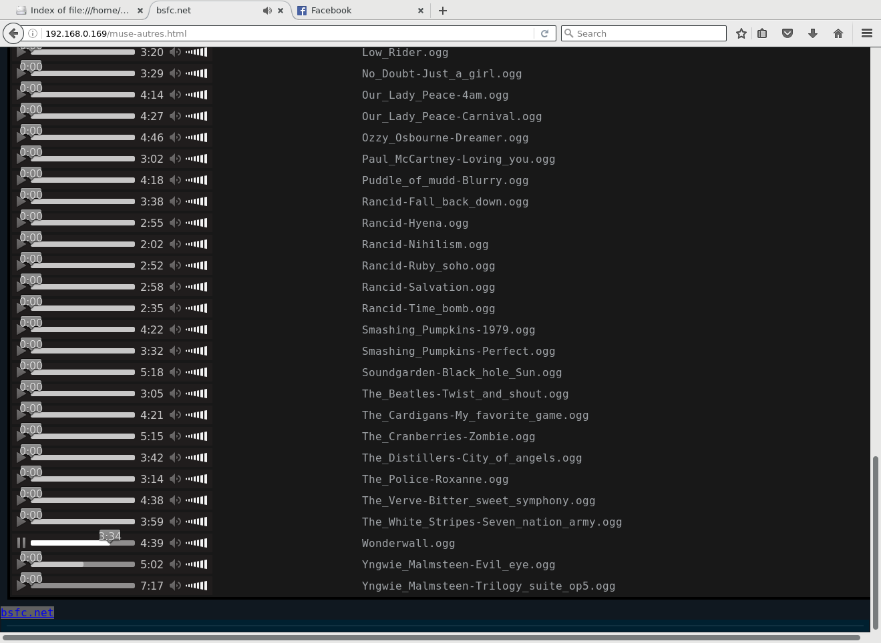Click the horizontal page scrollbar
This screenshot has width=881, height=643.
[430, 638]
